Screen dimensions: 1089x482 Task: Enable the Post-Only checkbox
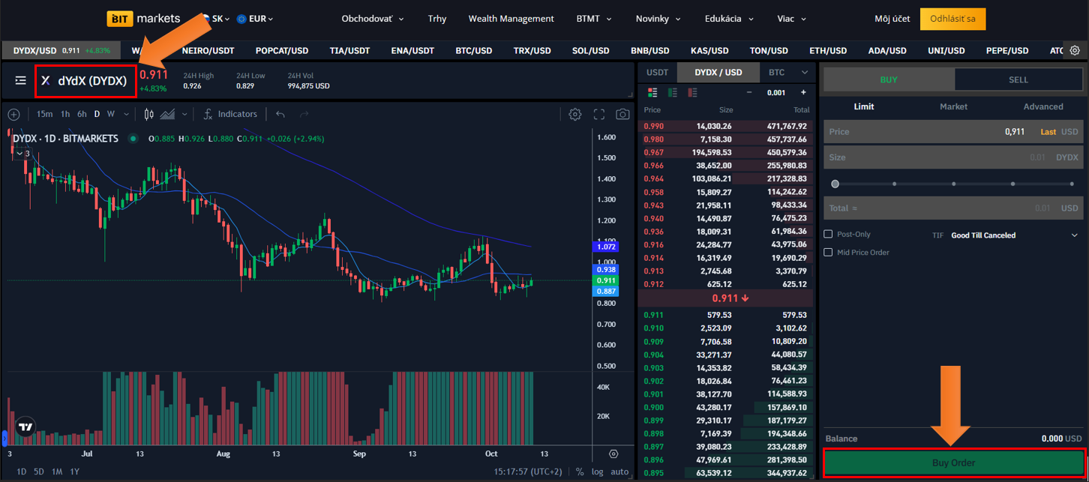tap(828, 235)
